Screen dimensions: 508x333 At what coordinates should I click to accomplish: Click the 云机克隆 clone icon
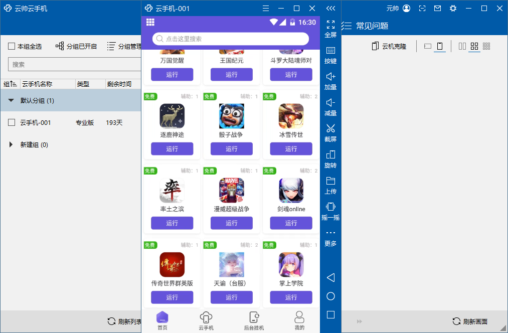click(x=375, y=46)
